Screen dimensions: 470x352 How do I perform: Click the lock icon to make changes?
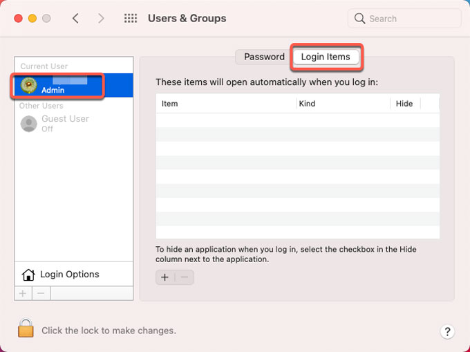pyautogui.click(x=26, y=330)
